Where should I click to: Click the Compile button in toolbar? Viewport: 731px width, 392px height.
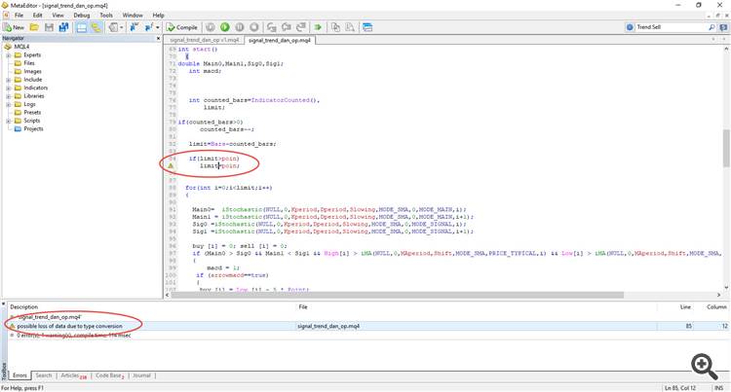pos(182,27)
